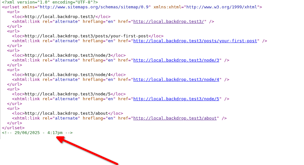Viewport: 304px width, 165px height.
Task: Follow the about page href link
Action: [x=175, y=118]
